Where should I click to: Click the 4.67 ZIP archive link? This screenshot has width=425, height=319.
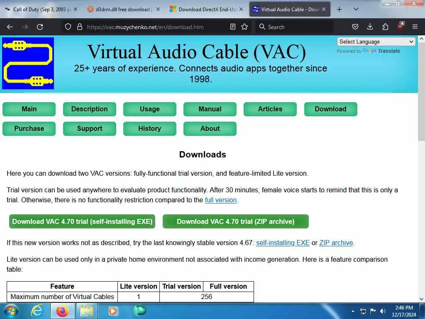[x=336, y=243]
